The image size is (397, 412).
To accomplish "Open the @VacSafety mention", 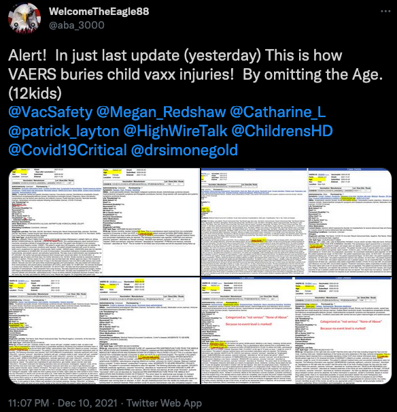I will point(50,112).
